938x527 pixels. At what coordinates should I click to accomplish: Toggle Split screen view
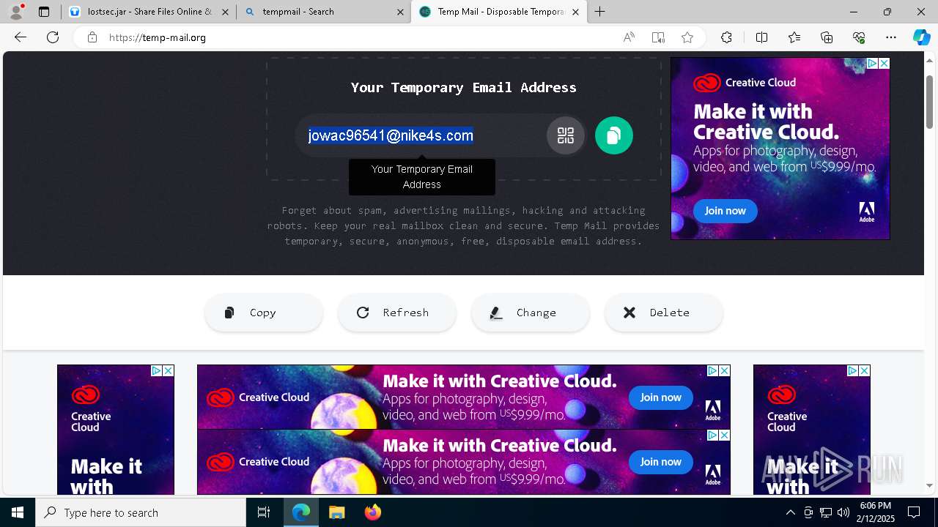[x=761, y=37]
